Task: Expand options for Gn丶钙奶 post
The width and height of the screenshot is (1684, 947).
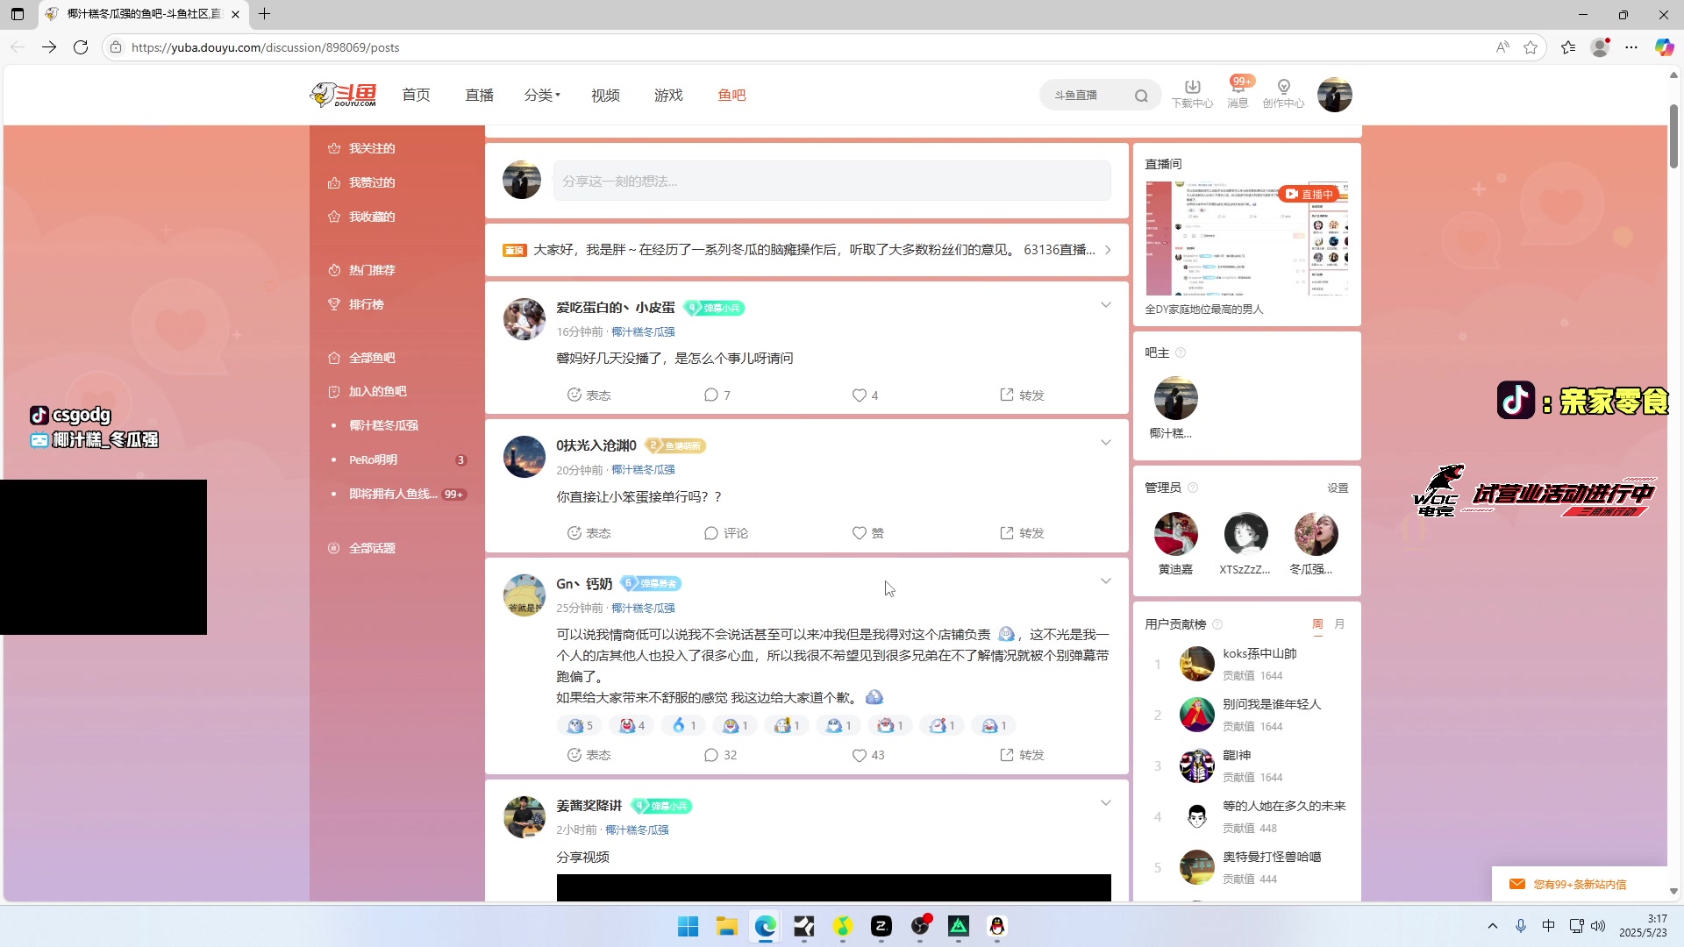Action: [1105, 581]
